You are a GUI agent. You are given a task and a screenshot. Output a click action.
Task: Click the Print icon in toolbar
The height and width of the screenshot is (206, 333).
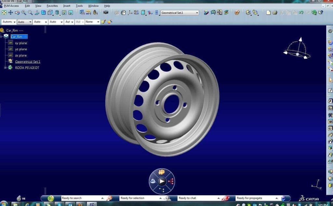pyautogui.click(x=275, y=13)
